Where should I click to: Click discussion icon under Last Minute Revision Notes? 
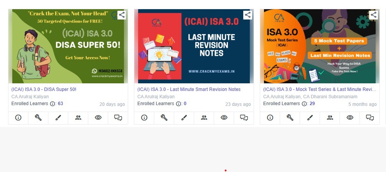[244, 118]
